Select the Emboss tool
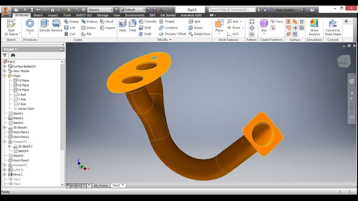 (89, 21)
